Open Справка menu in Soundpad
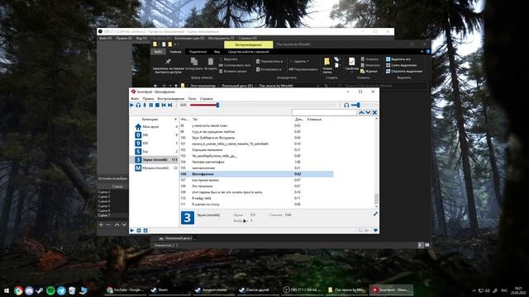Image resolution: width=529 pixels, height=297 pixels. click(x=207, y=99)
